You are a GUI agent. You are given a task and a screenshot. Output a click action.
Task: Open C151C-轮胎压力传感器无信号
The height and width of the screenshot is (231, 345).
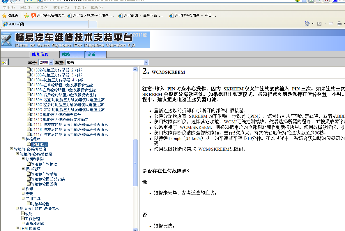(54, 115)
